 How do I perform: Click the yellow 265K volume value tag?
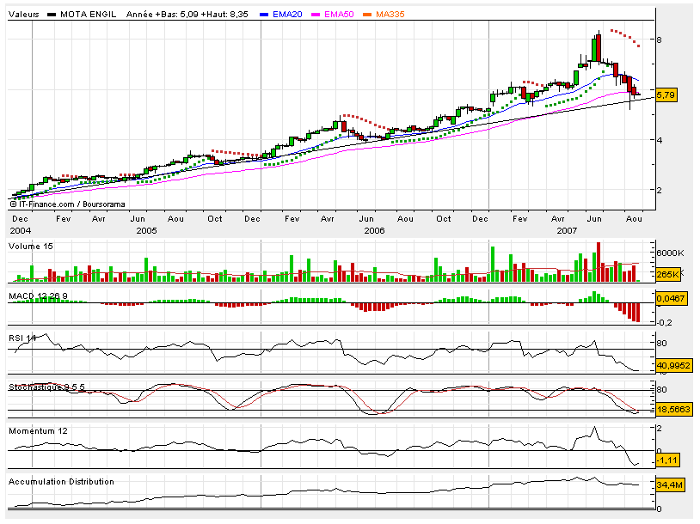click(668, 274)
